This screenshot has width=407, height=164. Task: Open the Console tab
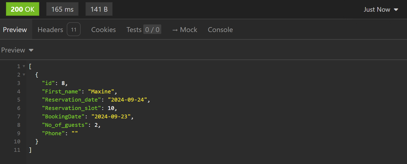(220, 30)
